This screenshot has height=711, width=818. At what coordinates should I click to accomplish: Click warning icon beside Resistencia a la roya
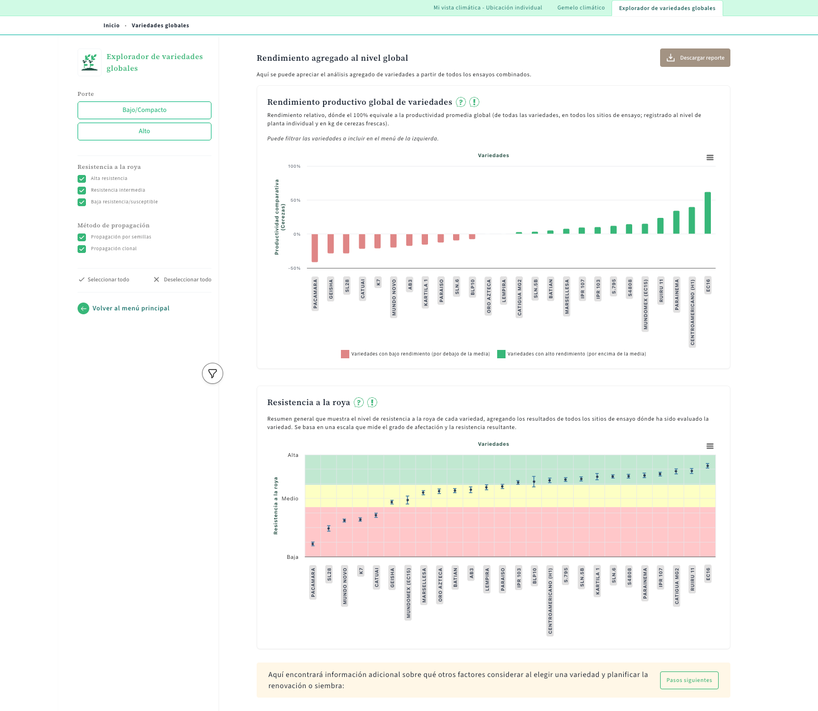click(x=372, y=402)
